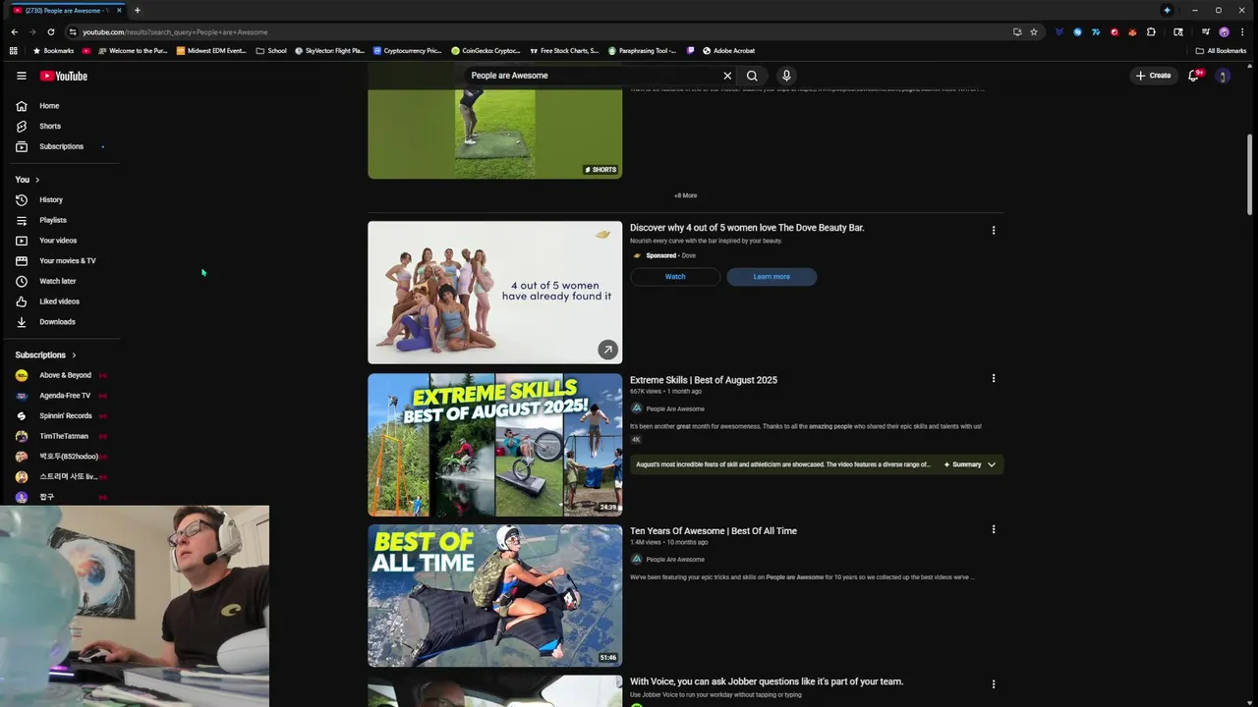The image size is (1258, 707).
Task: Show the +8 More results
Action: 685,195
